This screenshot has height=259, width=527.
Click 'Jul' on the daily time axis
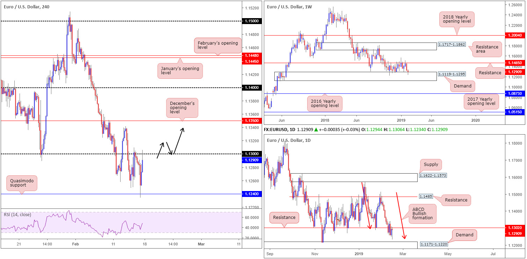point(493,254)
